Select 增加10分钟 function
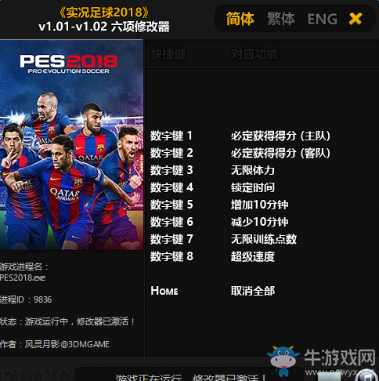This screenshot has height=381, width=379. pyautogui.click(x=259, y=205)
